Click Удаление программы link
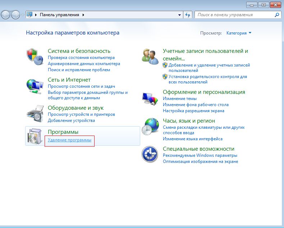284x228 pixels. coord(69,140)
